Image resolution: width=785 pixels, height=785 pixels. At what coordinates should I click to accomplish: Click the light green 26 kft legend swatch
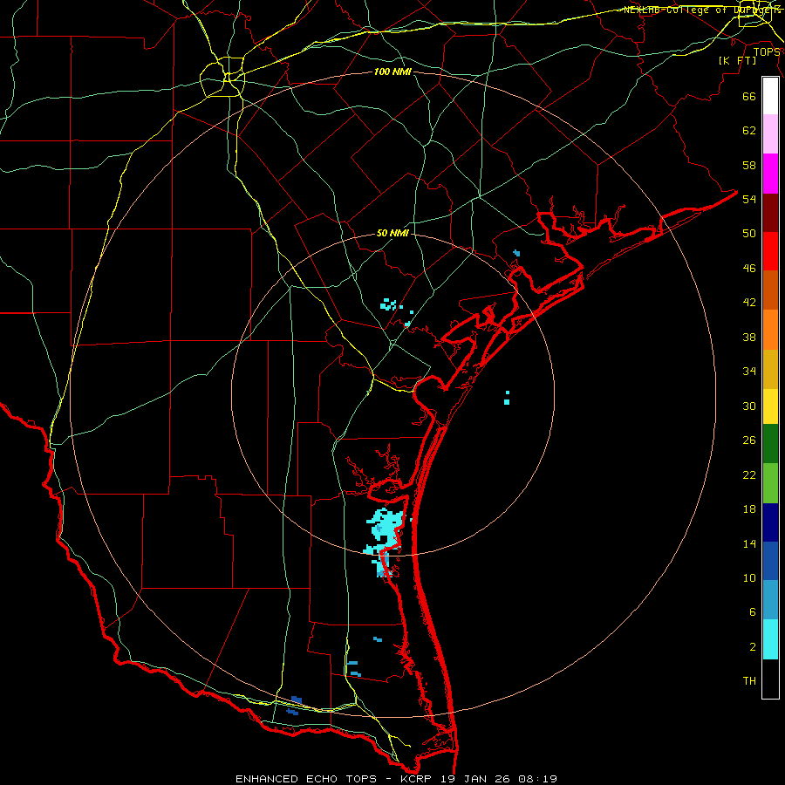(x=770, y=483)
